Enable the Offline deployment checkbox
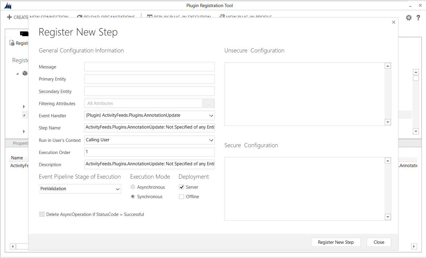426x258 pixels. [x=181, y=196]
